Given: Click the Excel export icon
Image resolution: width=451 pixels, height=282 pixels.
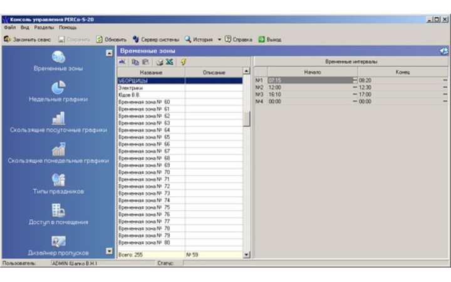Looking at the screenshot, I should point(170,62).
